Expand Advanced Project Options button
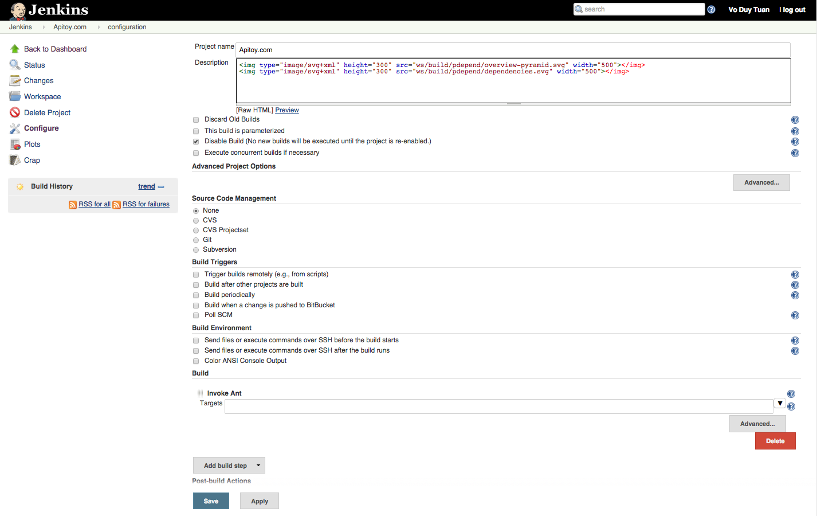This screenshot has width=817, height=516. coord(761,182)
